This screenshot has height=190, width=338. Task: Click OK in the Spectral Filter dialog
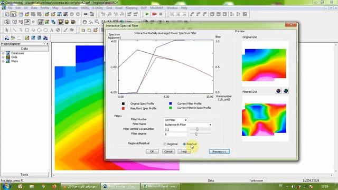pyautogui.click(x=152, y=151)
